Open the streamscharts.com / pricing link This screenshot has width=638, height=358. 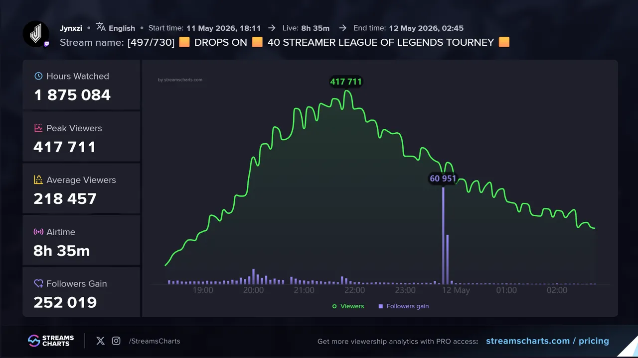coord(547,341)
